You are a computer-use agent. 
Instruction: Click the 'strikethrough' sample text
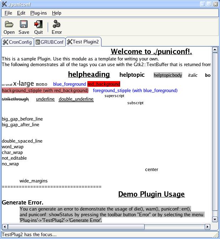15,99
